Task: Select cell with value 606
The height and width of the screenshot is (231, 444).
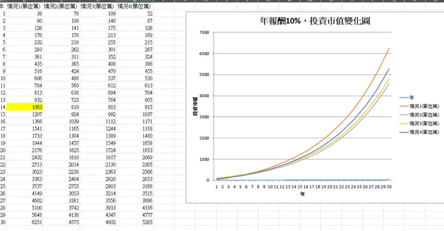Action: pyautogui.click(x=25, y=78)
